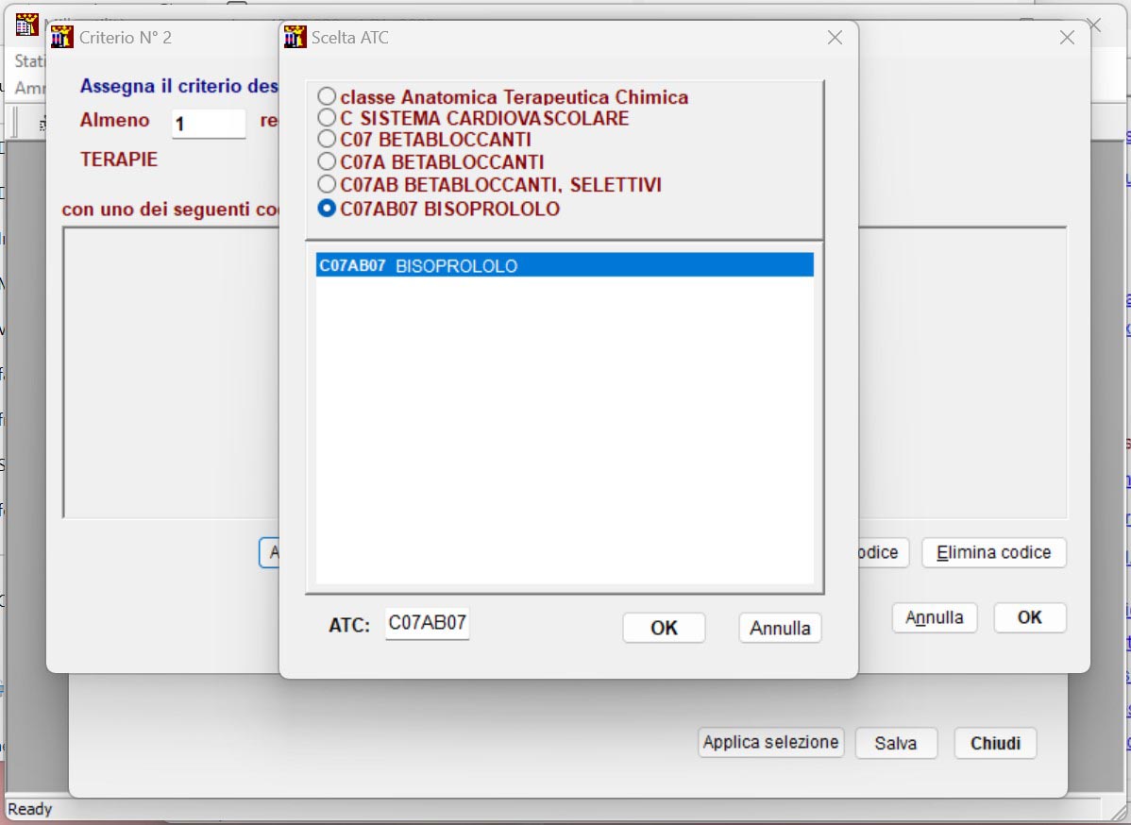Confirm the ATC choice with OK
The width and height of the screenshot is (1131, 825).
pos(664,628)
